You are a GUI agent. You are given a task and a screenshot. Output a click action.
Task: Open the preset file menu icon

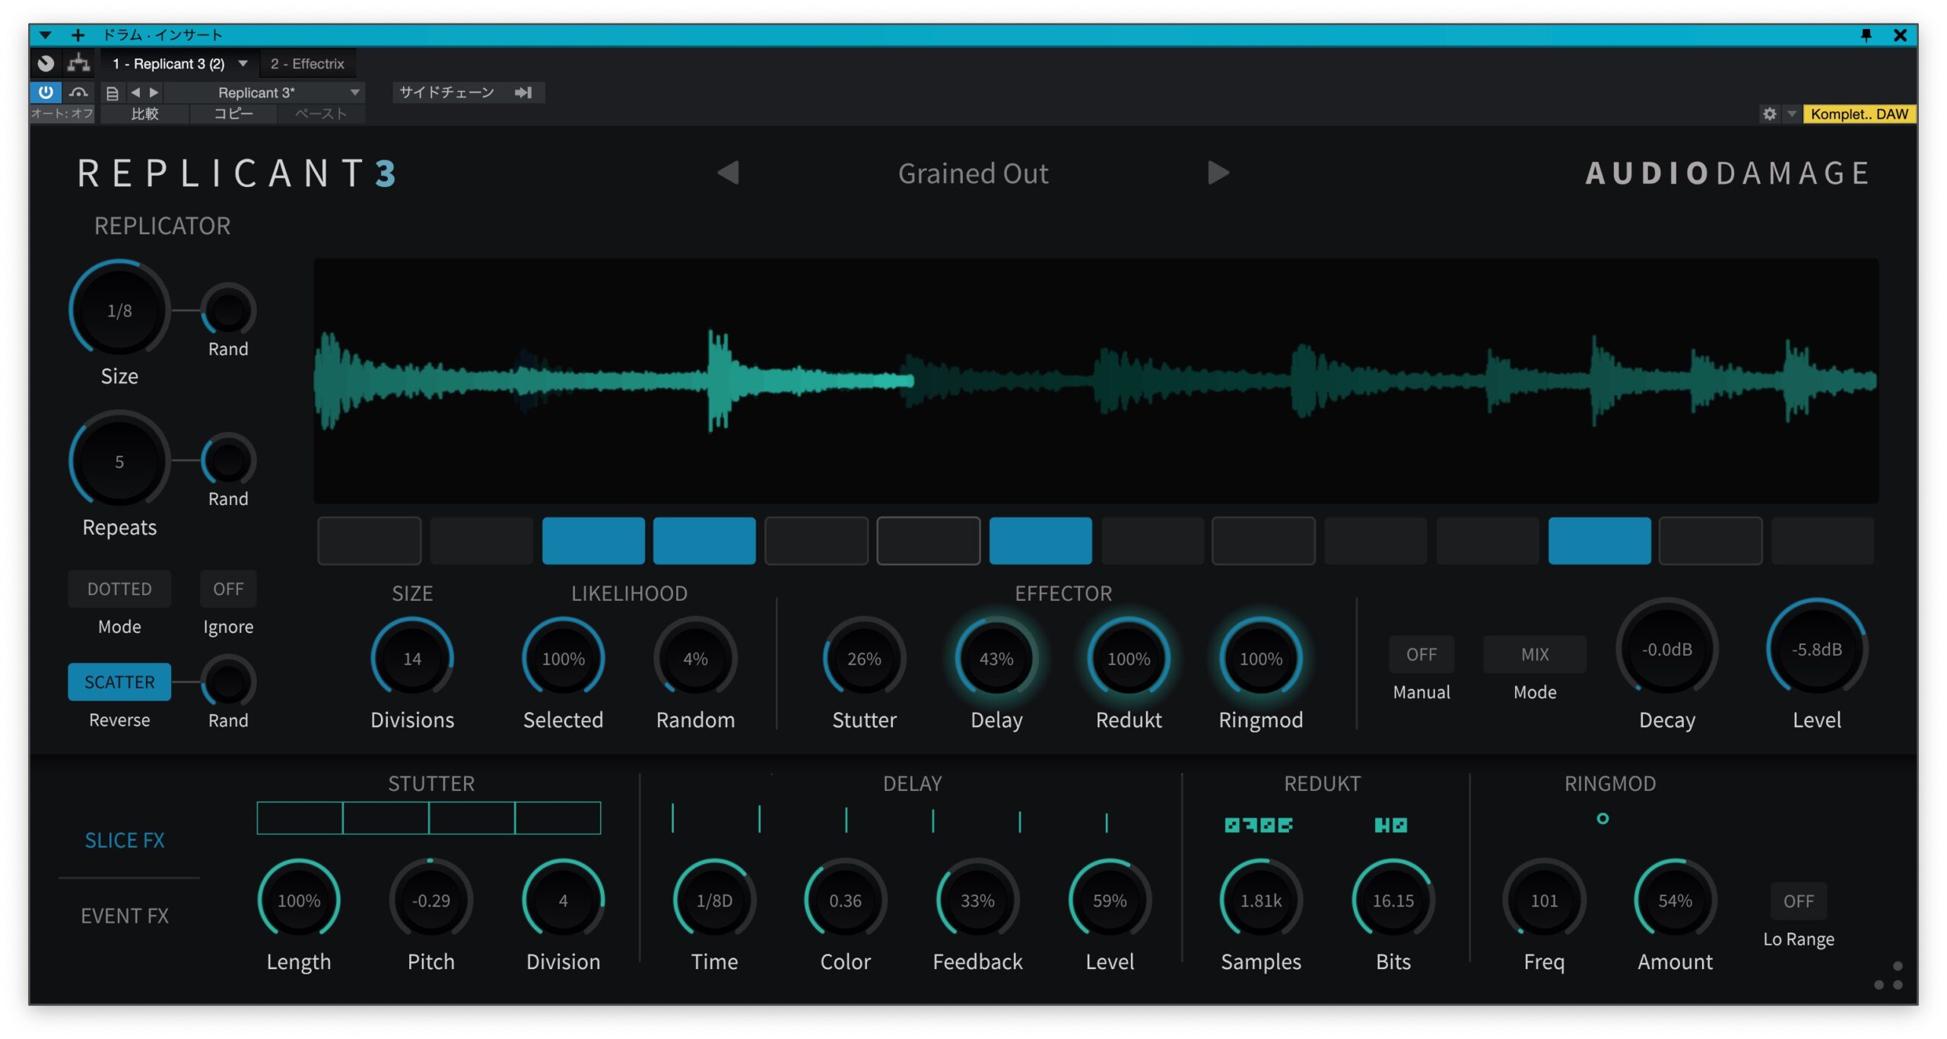[x=111, y=92]
